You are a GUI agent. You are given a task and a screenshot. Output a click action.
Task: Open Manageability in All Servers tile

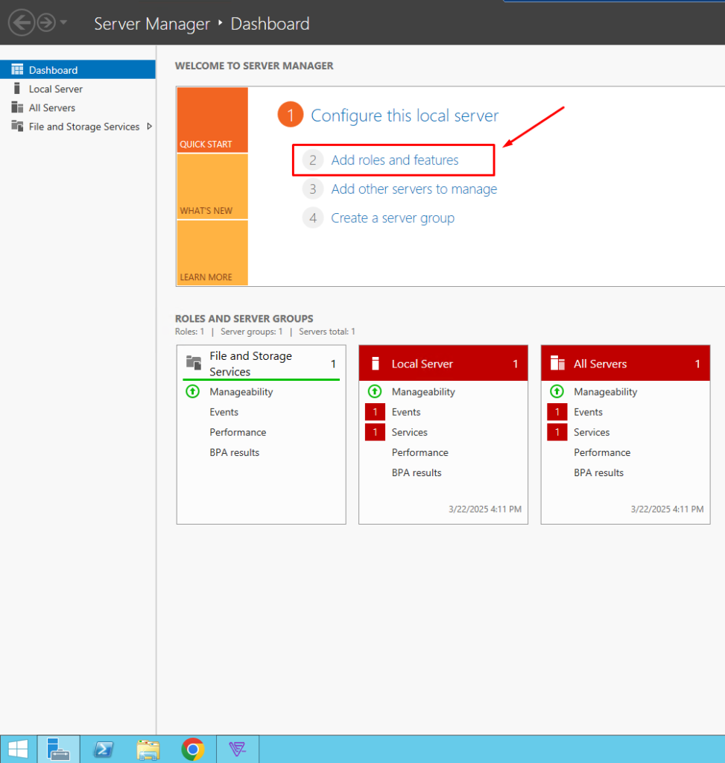(x=605, y=392)
